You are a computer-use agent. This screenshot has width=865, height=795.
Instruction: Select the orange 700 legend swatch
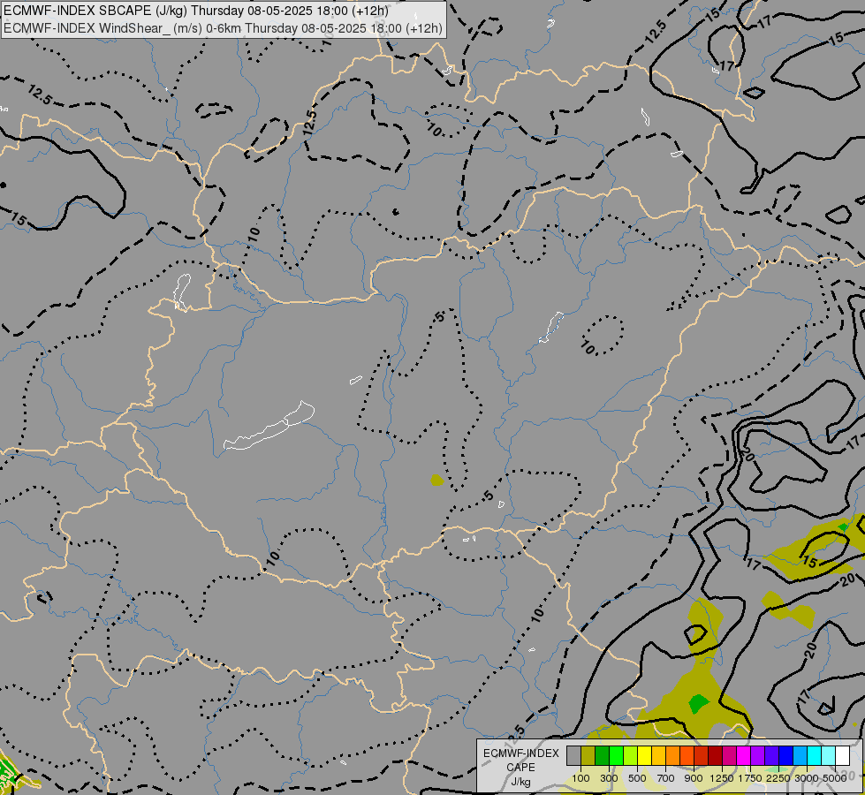click(673, 755)
